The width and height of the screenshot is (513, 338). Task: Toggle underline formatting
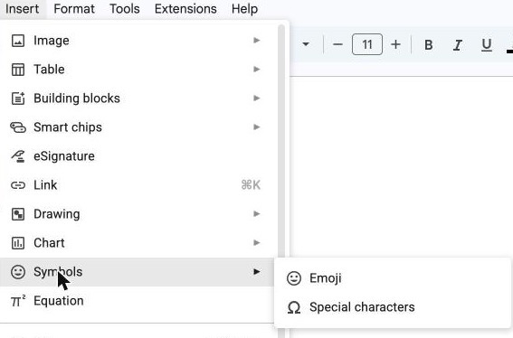[x=487, y=44]
